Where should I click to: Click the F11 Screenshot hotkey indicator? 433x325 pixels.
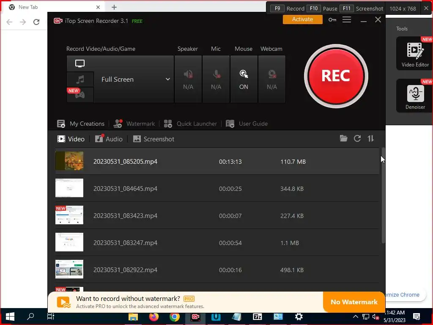[x=362, y=8]
